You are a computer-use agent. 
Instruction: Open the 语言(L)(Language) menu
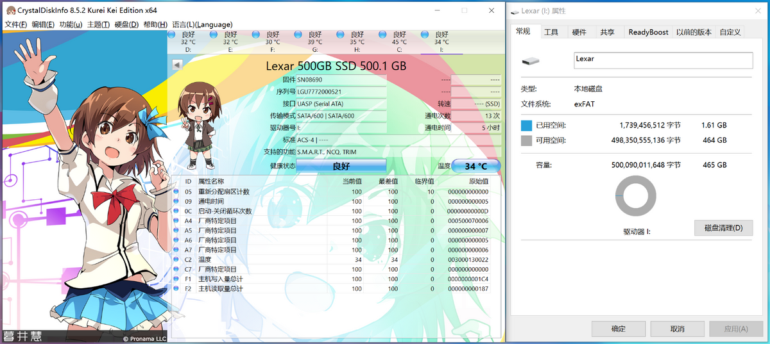pos(202,24)
